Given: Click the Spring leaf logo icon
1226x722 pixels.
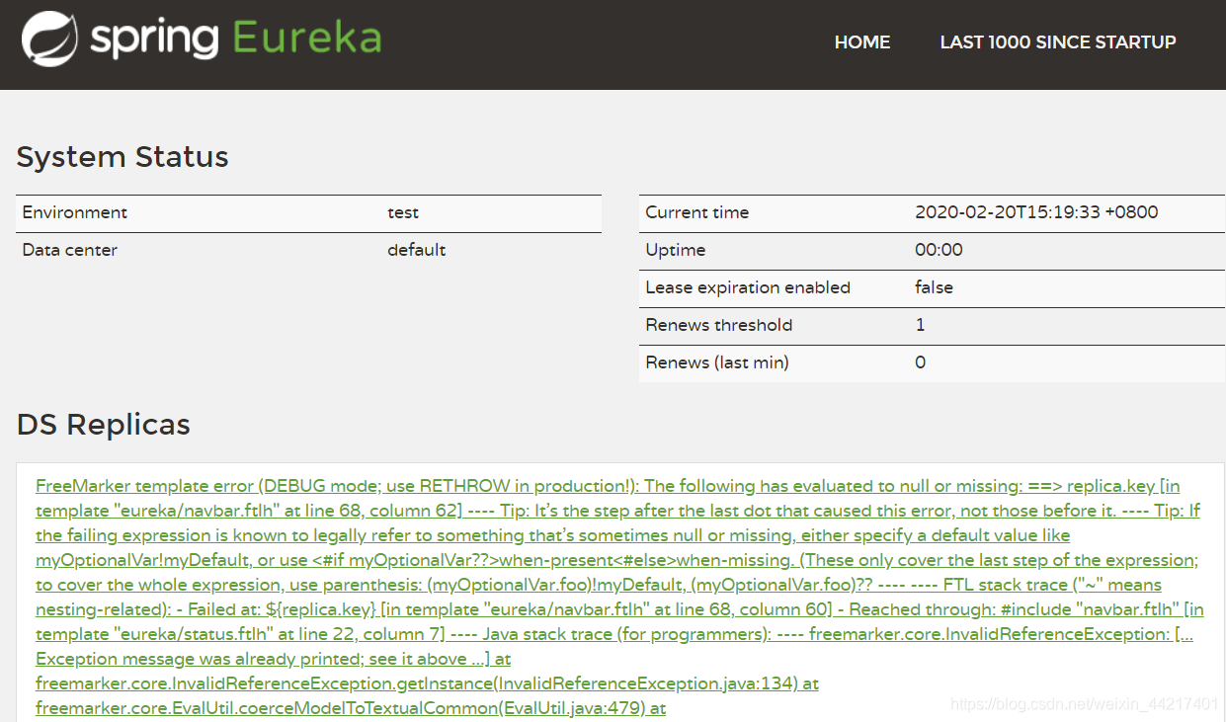Looking at the screenshot, I should 49,40.
